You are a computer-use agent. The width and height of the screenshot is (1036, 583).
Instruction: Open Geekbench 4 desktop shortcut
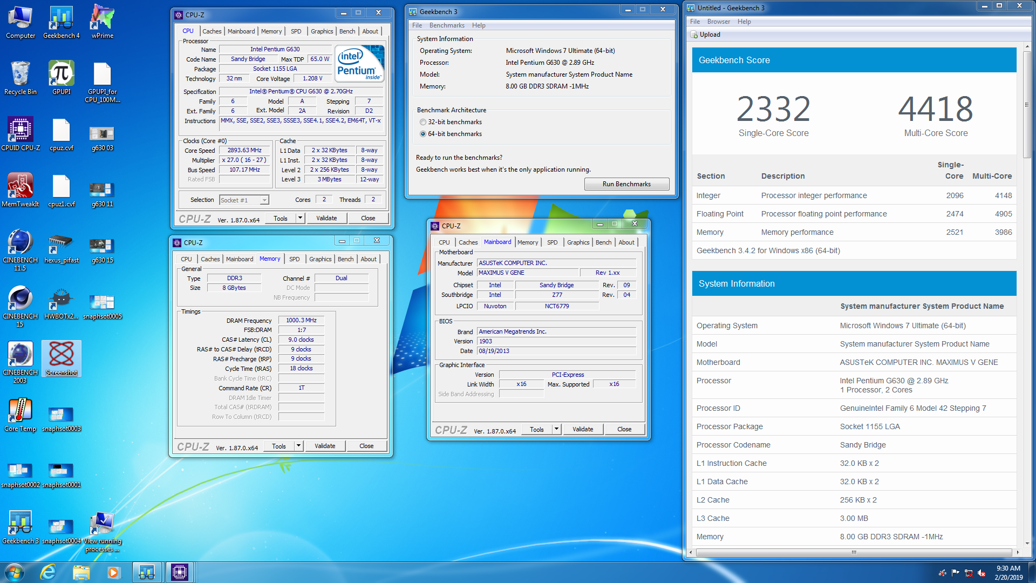click(x=62, y=22)
